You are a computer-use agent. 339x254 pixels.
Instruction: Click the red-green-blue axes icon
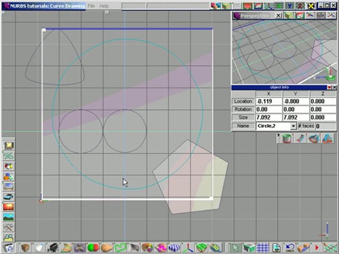(x=188, y=248)
